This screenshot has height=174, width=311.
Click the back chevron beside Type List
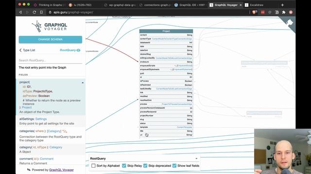20,50
